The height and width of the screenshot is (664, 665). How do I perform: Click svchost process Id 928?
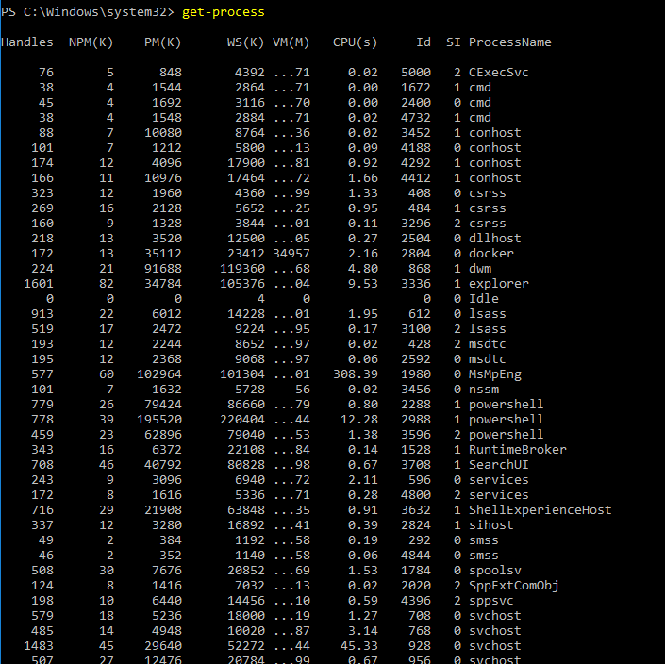pyautogui.click(x=420, y=646)
